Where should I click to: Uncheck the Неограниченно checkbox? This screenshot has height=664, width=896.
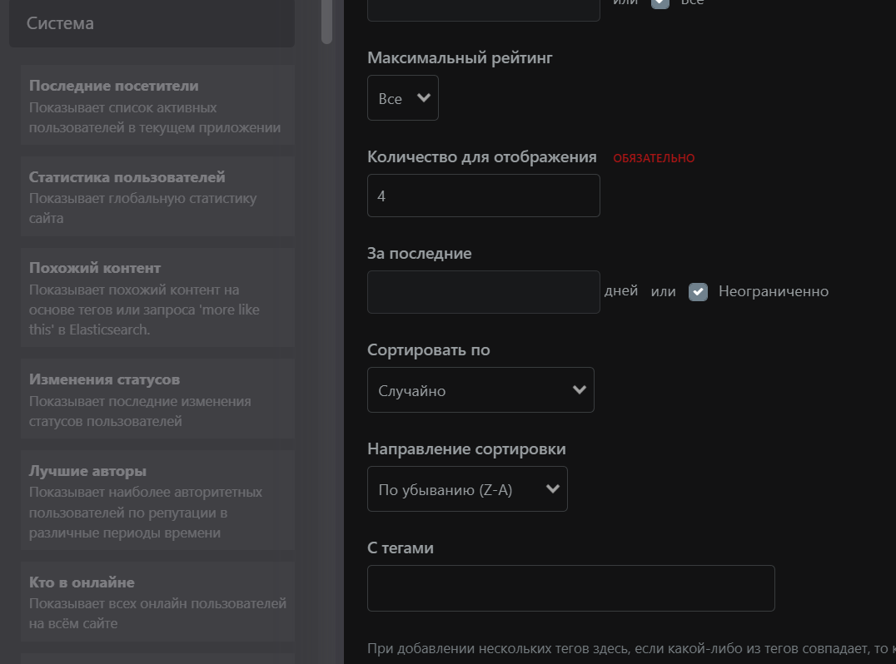coord(698,292)
